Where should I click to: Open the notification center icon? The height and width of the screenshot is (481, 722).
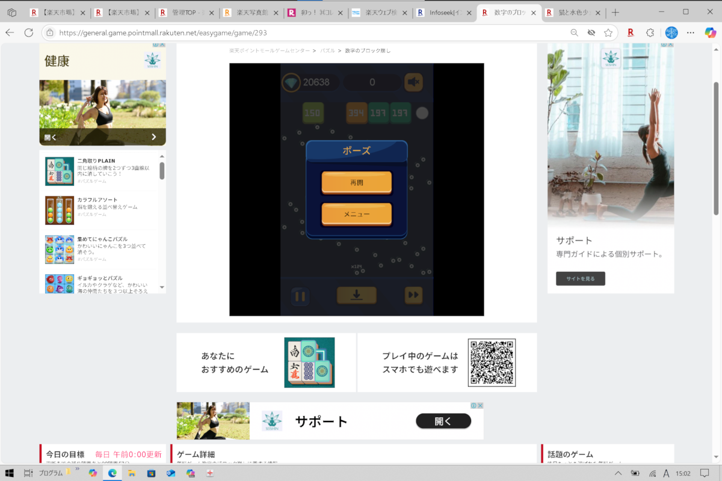(705, 473)
